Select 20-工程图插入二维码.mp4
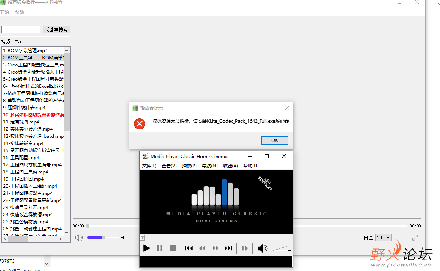Viewport: 440px width, 271px height. [x=33, y=186]
